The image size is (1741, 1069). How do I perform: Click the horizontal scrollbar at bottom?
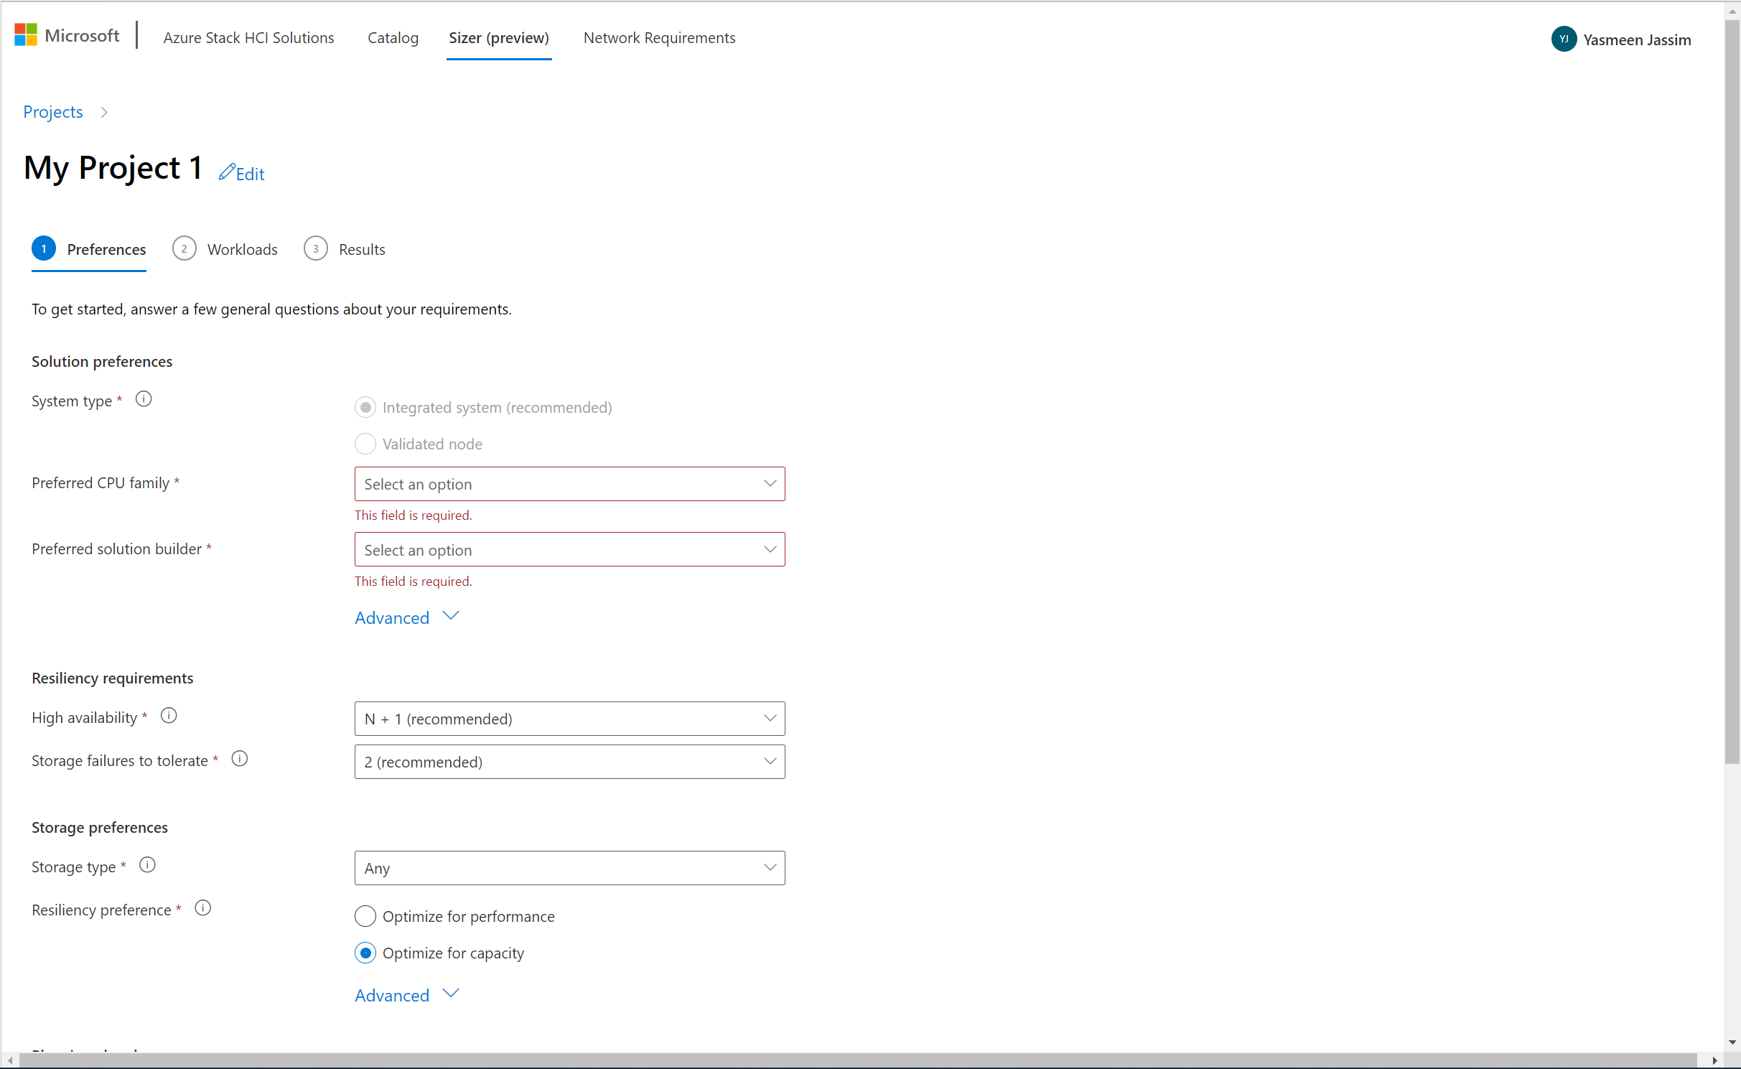[x=858, y=1060]
